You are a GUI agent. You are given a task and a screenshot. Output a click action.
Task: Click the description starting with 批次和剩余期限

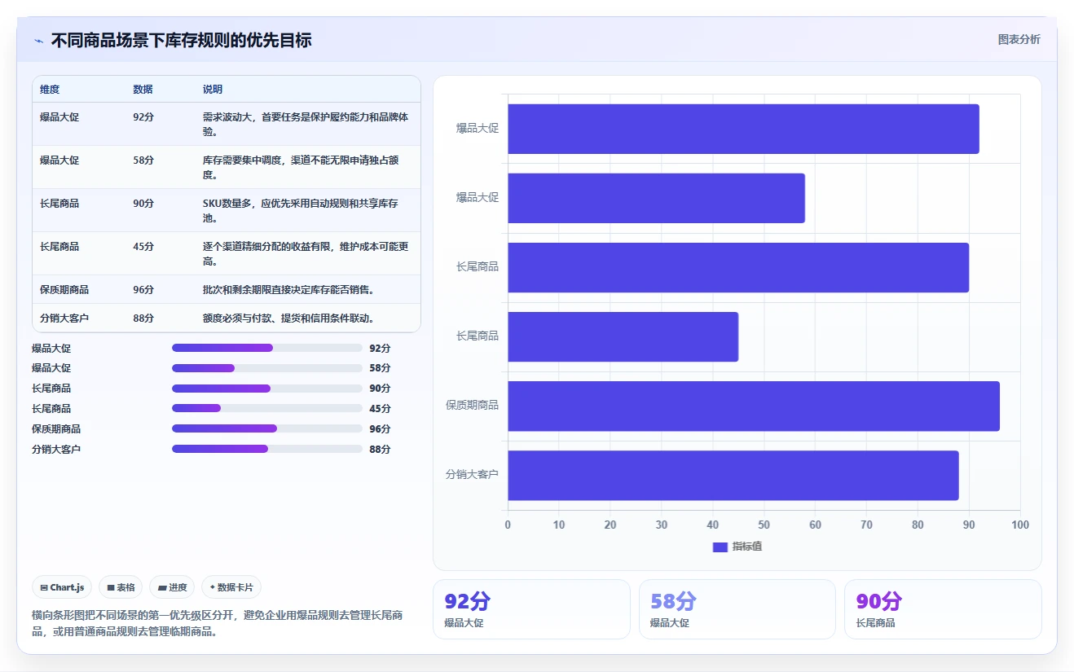(x=288, y=290)
